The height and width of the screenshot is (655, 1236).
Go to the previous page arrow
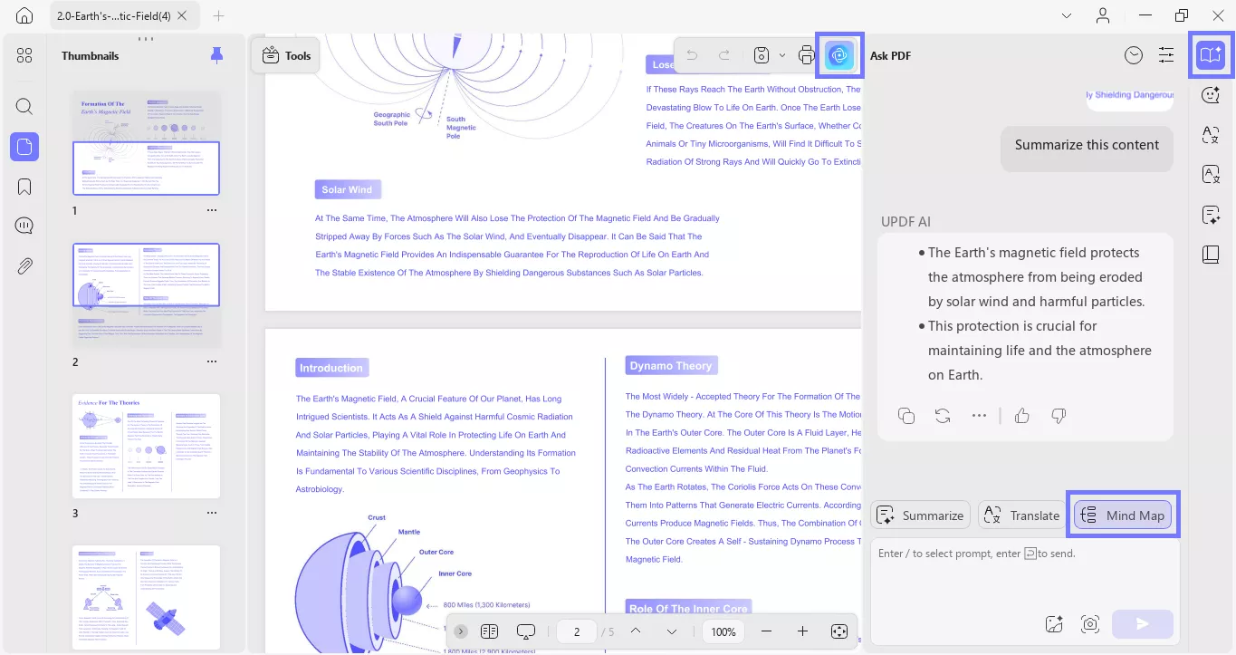click(636, 631)
